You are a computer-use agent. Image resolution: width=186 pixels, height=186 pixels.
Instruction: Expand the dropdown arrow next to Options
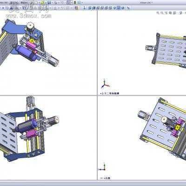pyautogui.click(x=82, y=3)
